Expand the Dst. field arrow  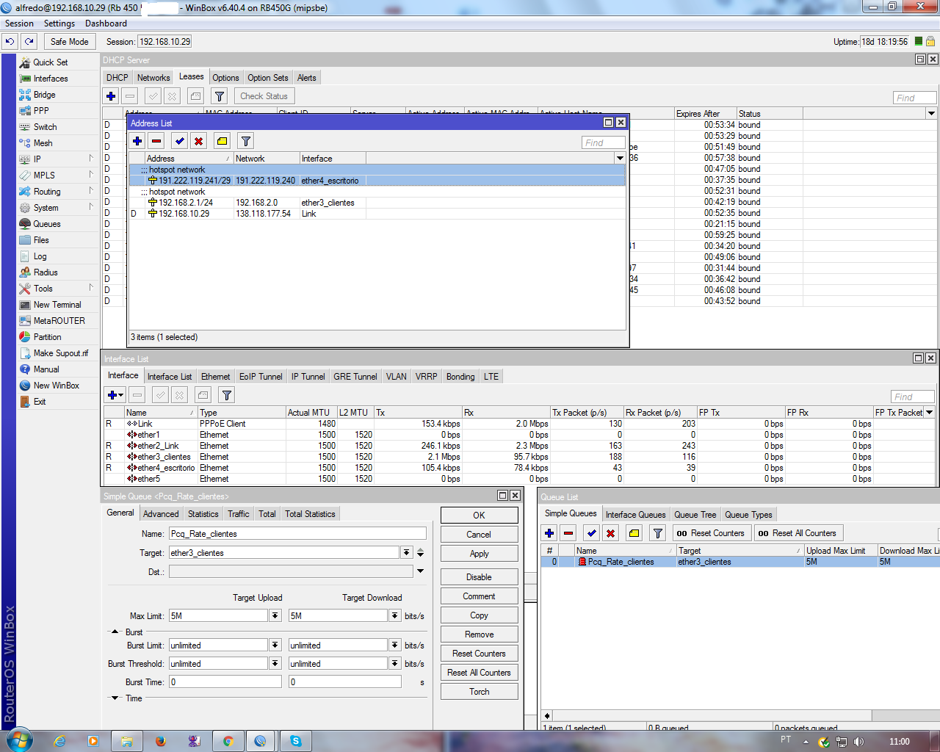pos(420,571)
